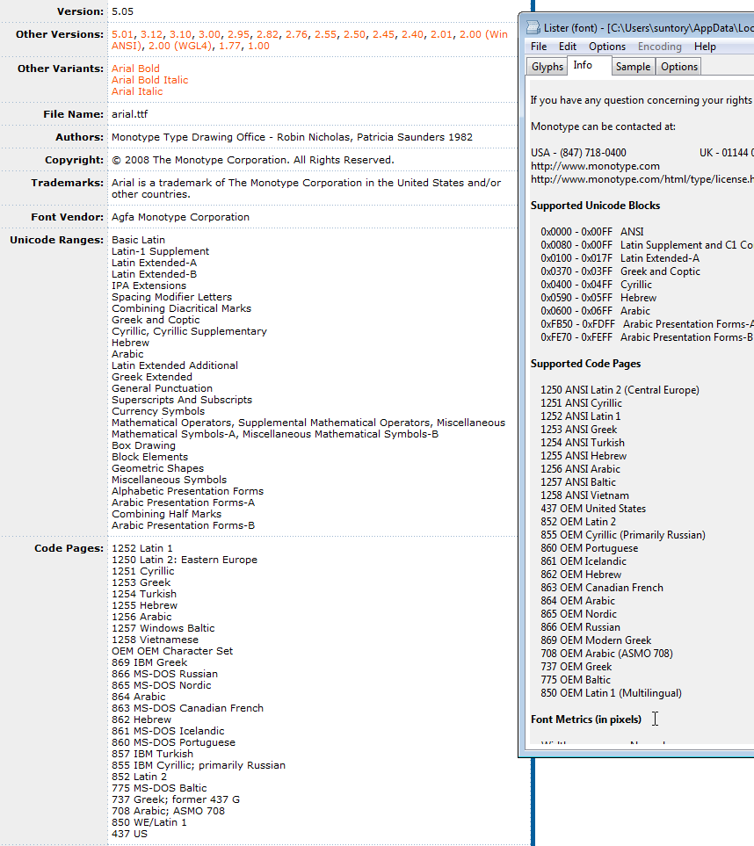Screen dimensions: 754x846
Task: Click the 708 OEM Arabic (ASMO 708) row
Action: tap(606, 654)
